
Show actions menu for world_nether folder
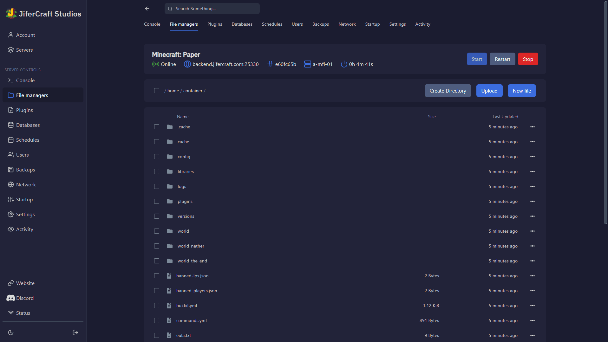point(532,246)
